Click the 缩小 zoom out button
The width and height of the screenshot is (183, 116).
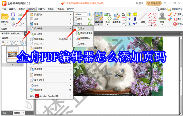[x=78, y=24]
